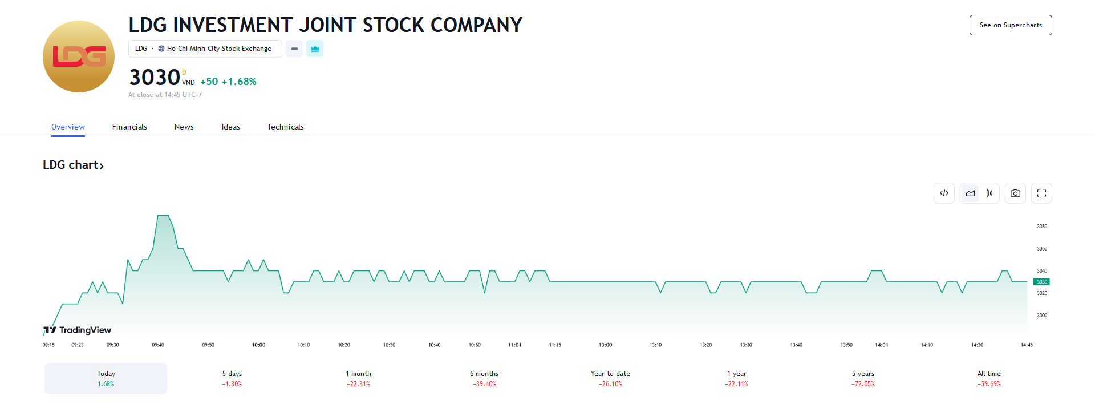Click the Year to date performance period
This screenshot has height=420, width=1095.
coord(610,378)
